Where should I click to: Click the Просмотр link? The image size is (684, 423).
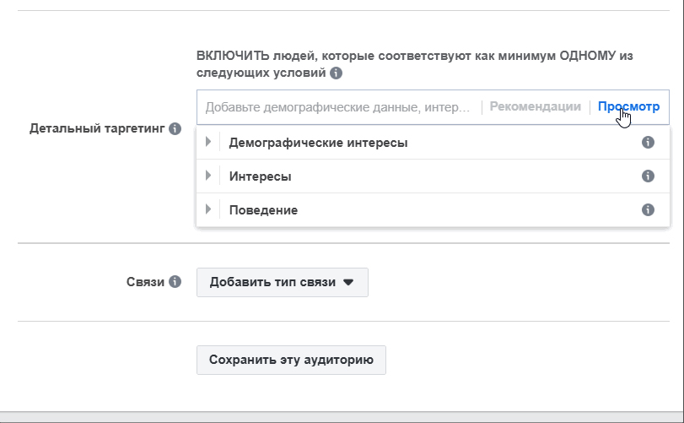628,107
